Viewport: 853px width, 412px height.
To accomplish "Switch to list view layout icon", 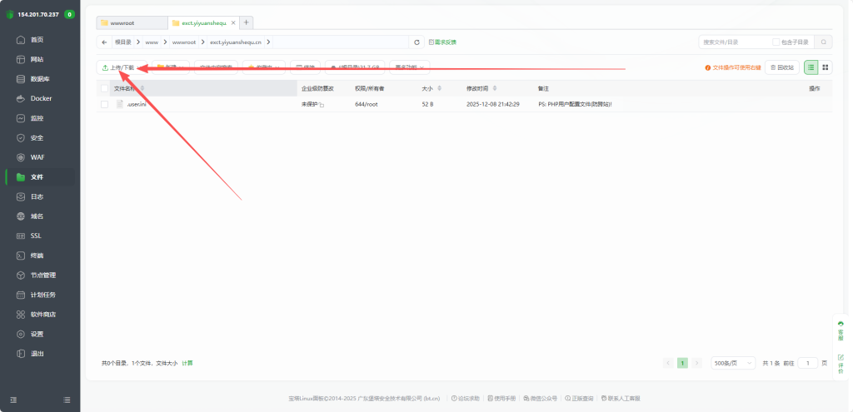I will coord(811,67).
